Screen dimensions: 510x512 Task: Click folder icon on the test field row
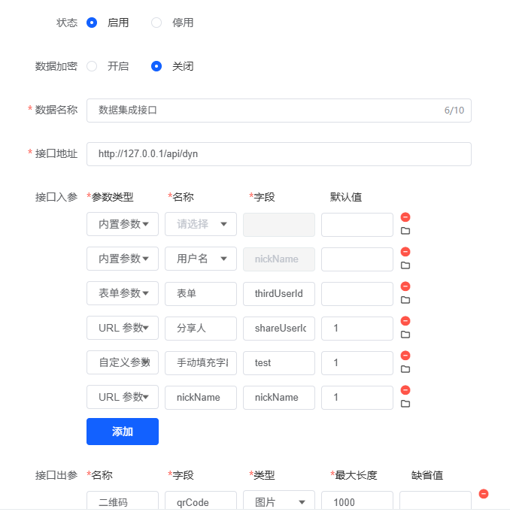pyautogui.click(x=405, y=369)
